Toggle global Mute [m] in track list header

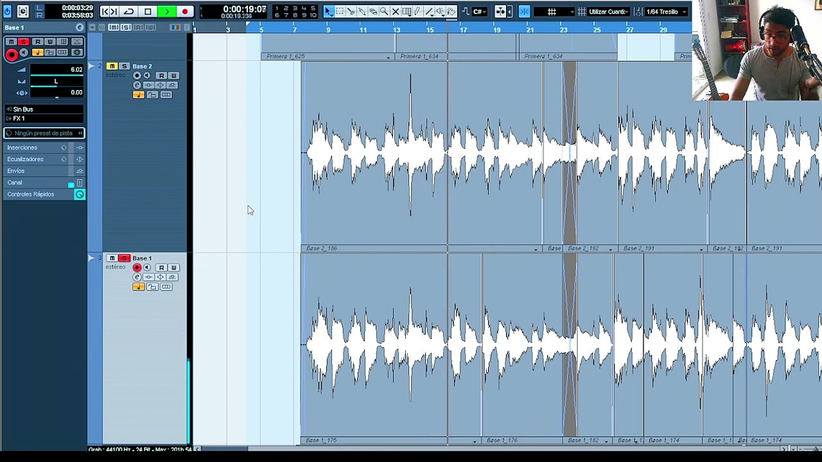coord(114,27)
